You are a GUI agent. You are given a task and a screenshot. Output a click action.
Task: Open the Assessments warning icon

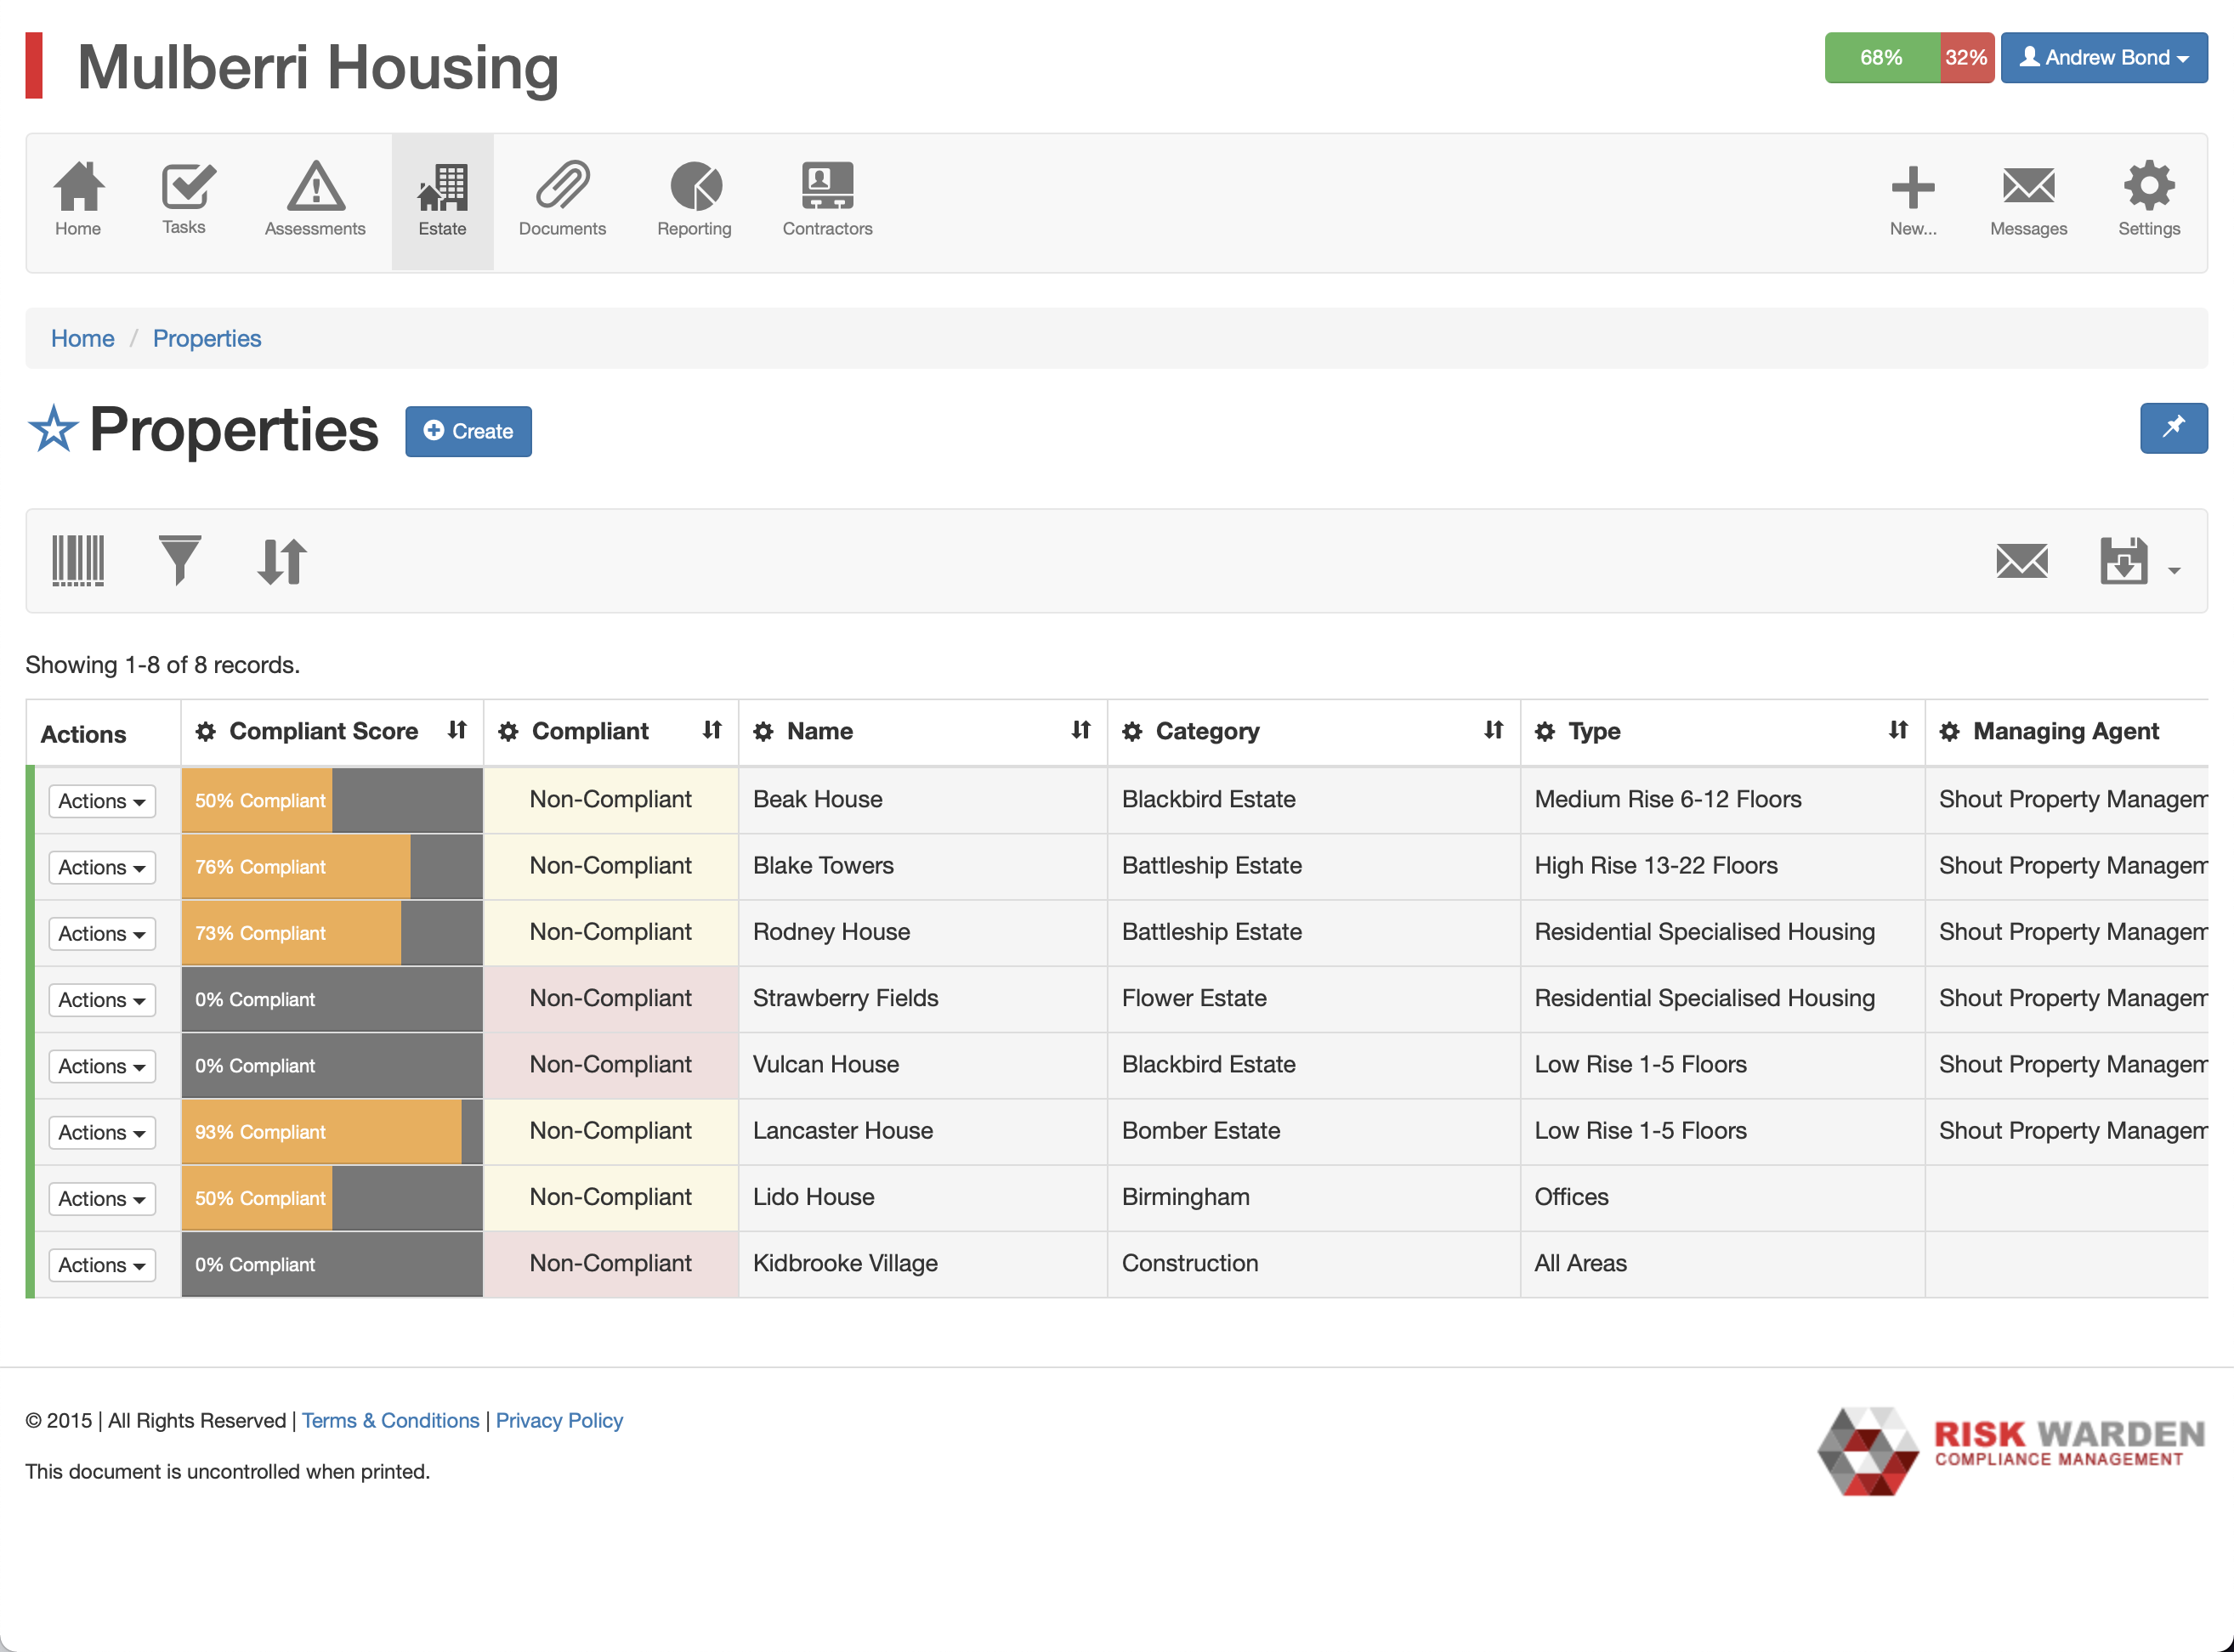315,200
